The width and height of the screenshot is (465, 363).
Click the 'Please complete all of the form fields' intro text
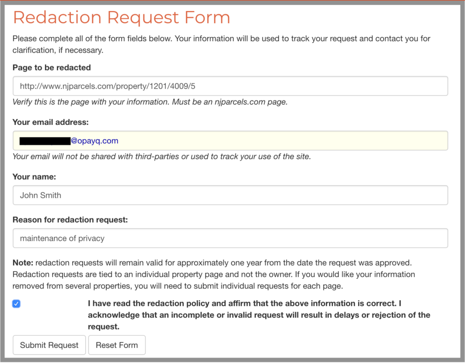[x=221, y=39]
